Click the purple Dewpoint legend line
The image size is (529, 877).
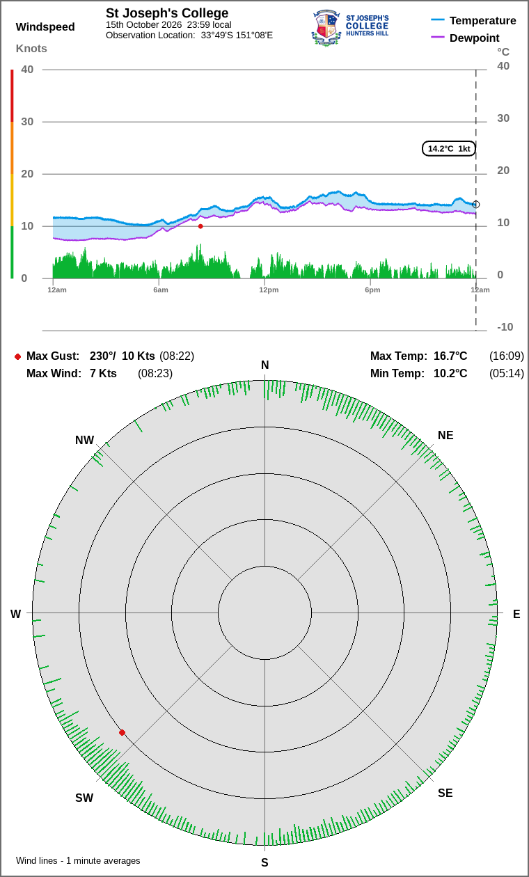[x=438, y=38]
